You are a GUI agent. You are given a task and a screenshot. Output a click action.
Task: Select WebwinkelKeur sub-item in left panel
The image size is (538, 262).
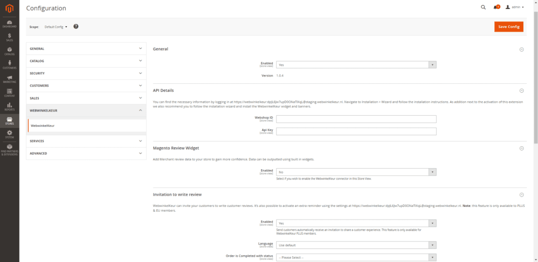click(x=43, y=126)
